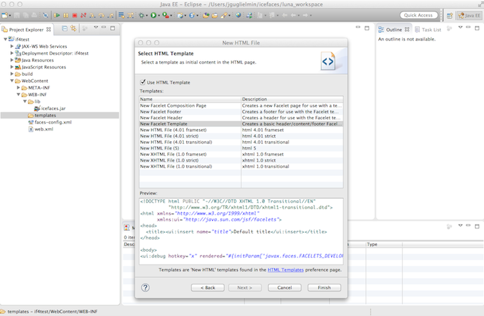Open the HTML Templates preference link
The image size is (484, 316).
287,270
